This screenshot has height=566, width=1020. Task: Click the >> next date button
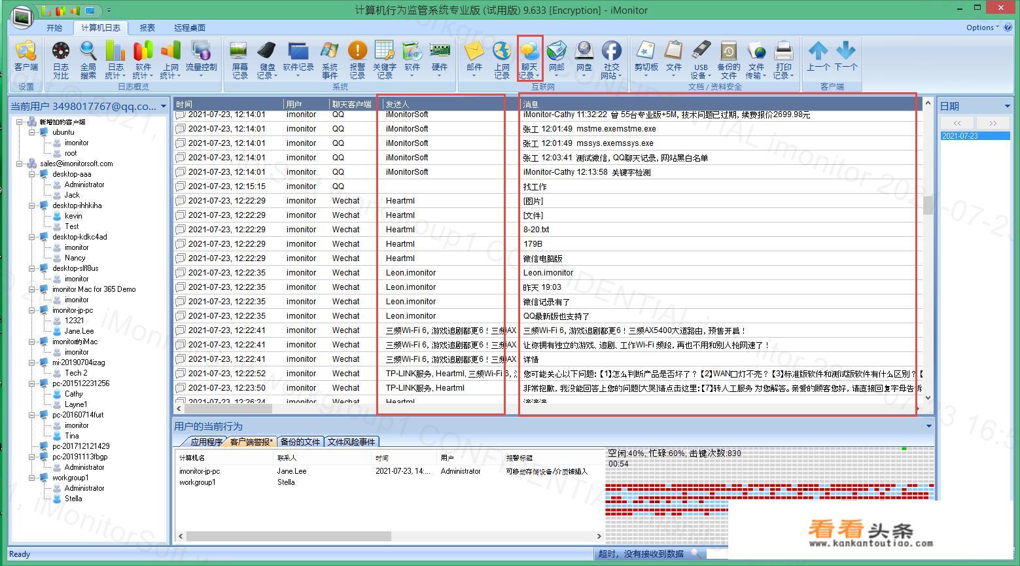[993, 123]
